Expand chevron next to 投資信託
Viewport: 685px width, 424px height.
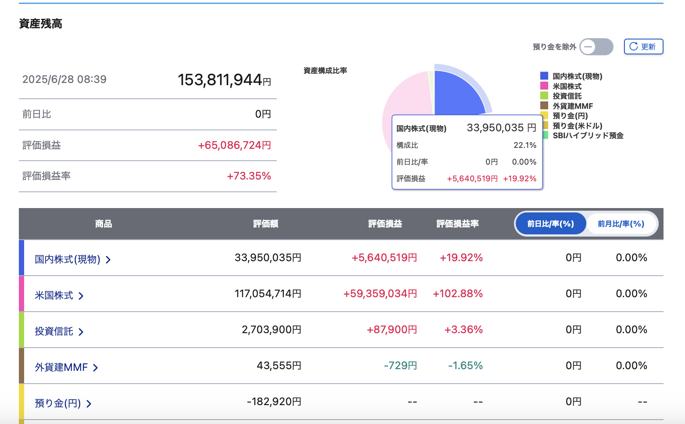click(81, 332)
